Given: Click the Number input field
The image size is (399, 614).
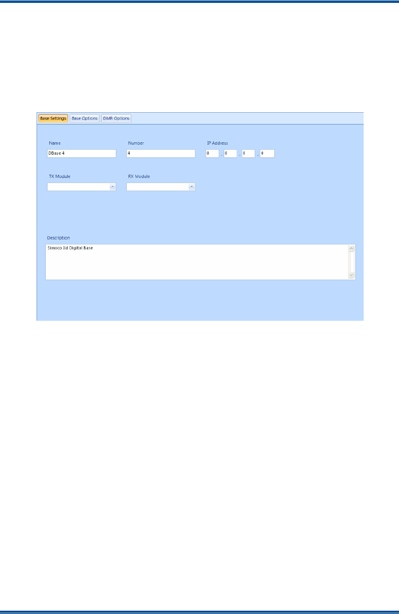Looking at the screenshot, I should (x=161, y=153).
